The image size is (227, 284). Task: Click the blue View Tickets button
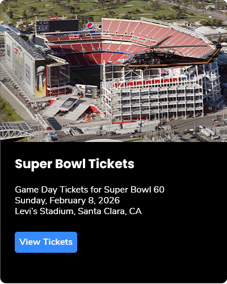pos(46,242)
